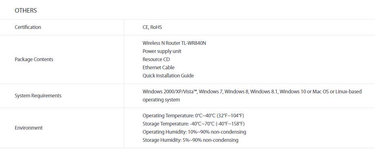Select Wireless N Router TL-WR840N text
This screenshot has height=163, width=375.
pyautogui.click(x=174, y=43)
